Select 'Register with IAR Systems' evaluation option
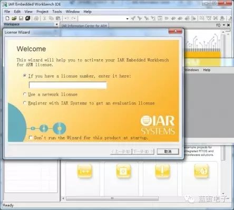Screen dimensions: 234x210 click(x=25, y=103)
